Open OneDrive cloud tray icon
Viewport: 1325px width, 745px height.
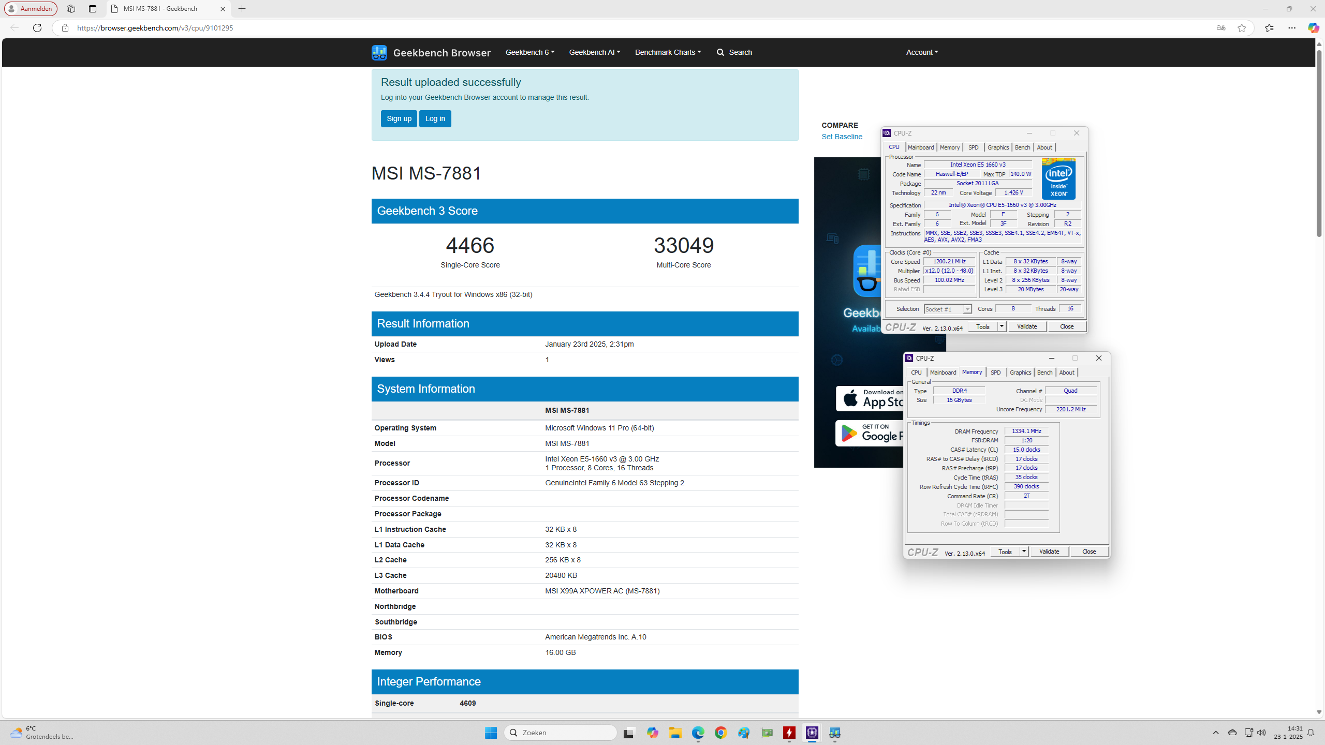click(1232, 733)
